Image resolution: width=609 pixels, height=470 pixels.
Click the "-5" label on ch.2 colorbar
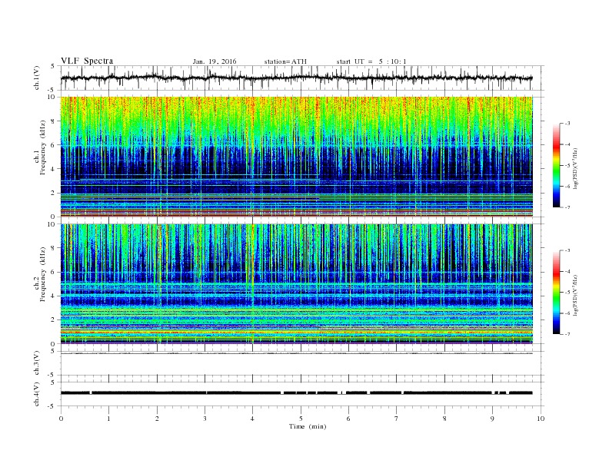[567, 293]
